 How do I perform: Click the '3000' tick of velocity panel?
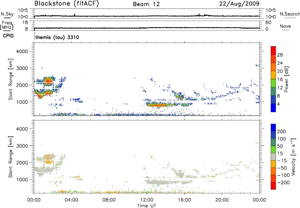click(22, 146)
